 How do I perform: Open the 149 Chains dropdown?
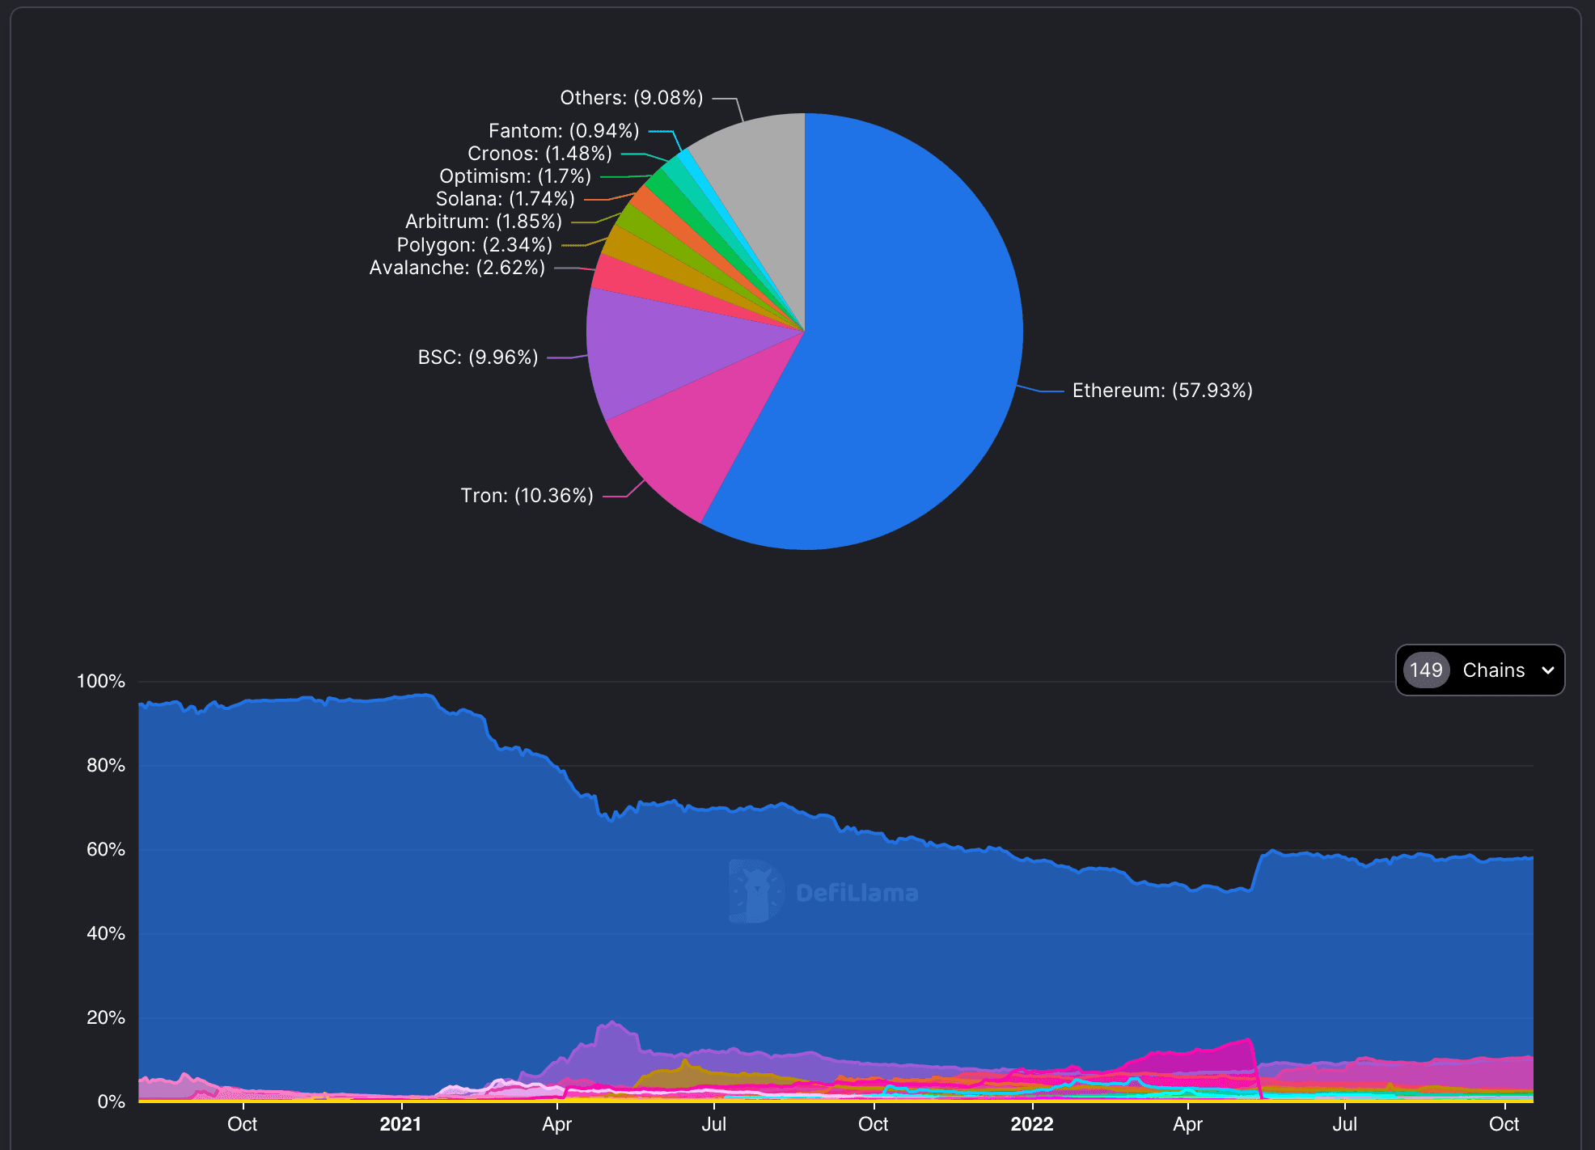[1479, 670]
